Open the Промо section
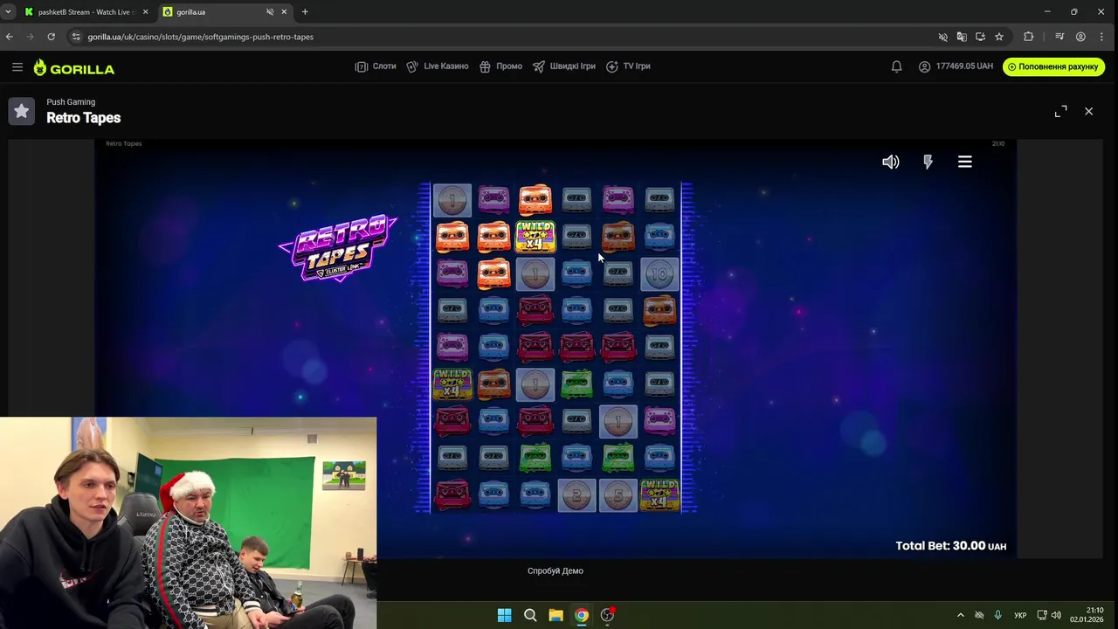1118x629 pixels. [500, 66]
